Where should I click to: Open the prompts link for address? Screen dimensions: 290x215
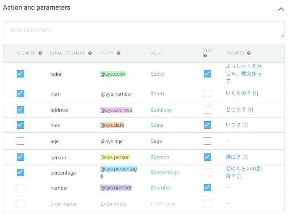coord(239,110)
